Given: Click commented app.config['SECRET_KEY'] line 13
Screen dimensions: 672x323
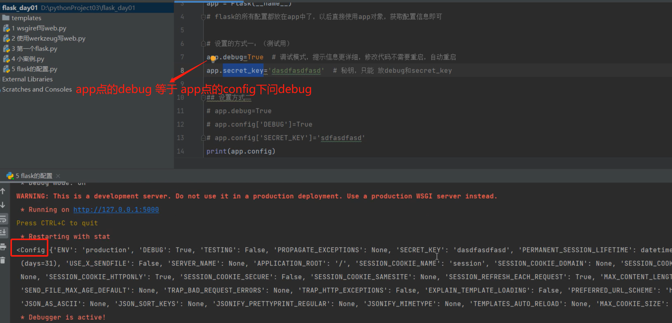Looking at the screenshot, I should tap(286, 138).
